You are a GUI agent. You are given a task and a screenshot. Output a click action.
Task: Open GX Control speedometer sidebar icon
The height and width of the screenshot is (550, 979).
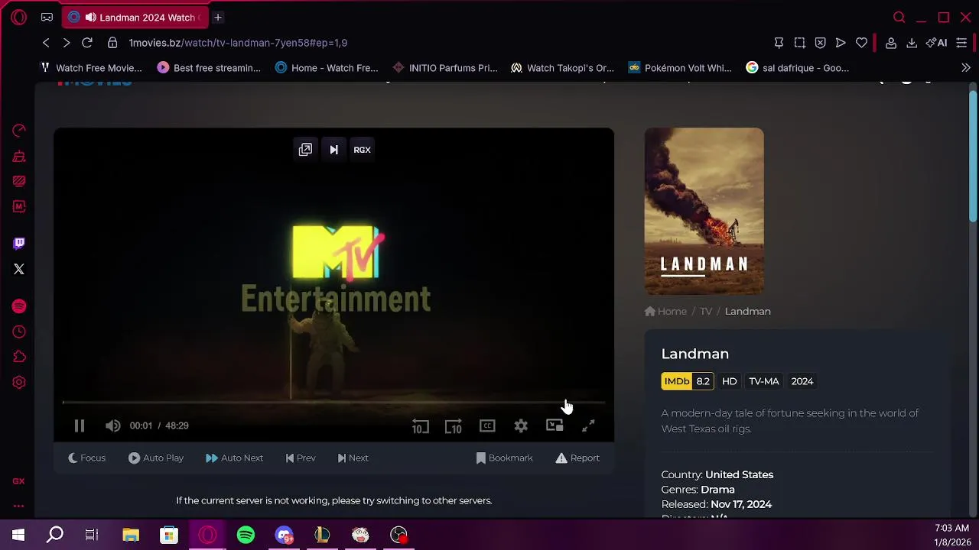click(19, 131)
